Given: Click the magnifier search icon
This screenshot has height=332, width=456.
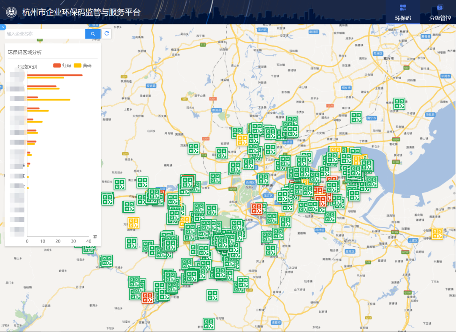Looking at the screenshot, I should pos(93,34).
